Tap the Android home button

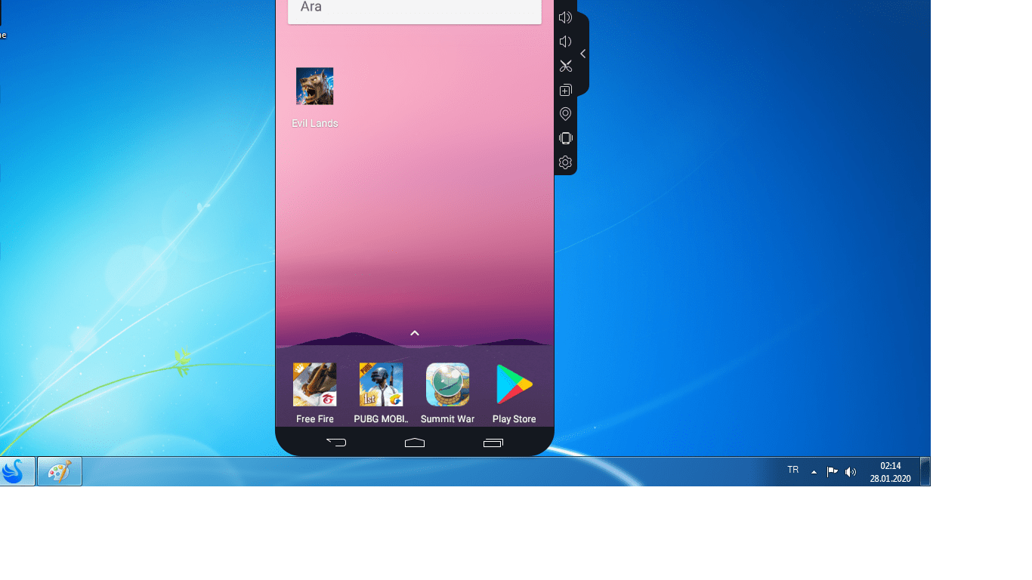click(415, 443)
